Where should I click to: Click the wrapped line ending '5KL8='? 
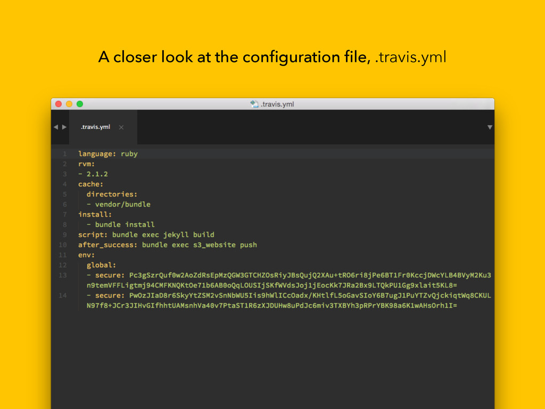[x=272, y=285]
